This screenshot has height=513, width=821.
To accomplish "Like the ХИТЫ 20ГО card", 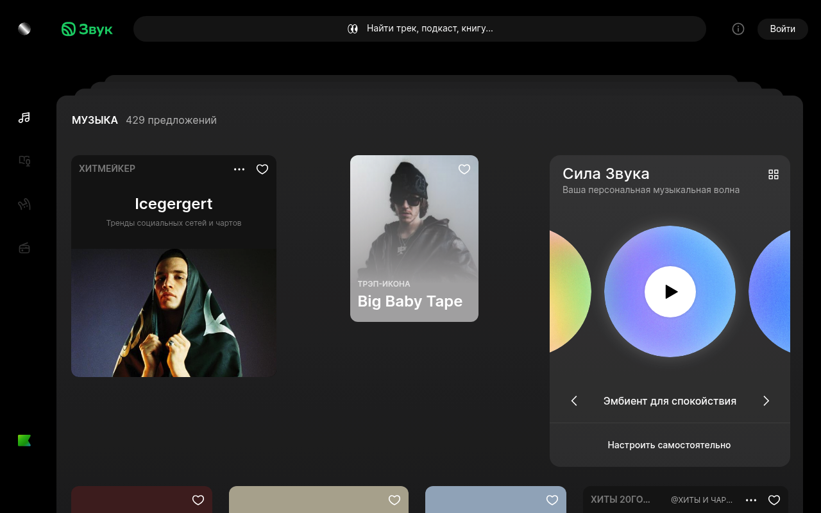I will 774,500.
